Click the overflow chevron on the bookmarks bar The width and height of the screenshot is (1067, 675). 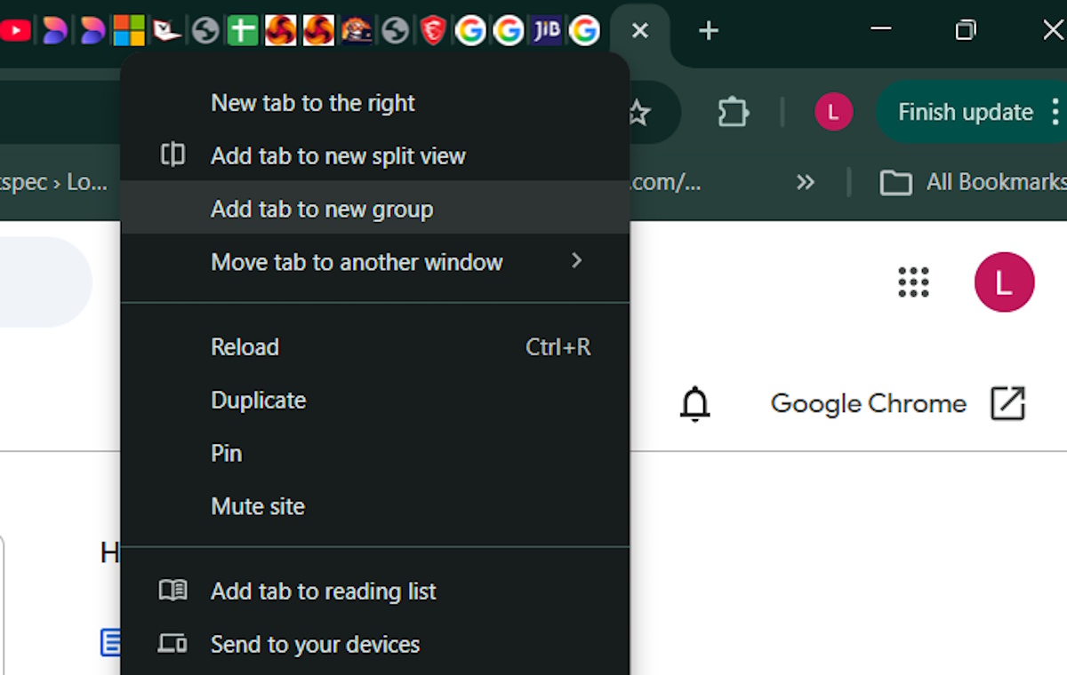coord(805,182)
